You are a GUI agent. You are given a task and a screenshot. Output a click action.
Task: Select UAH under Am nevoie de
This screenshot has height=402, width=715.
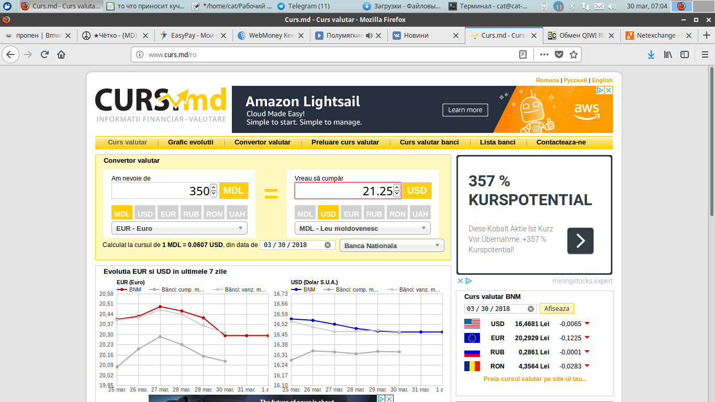pyautogui.click(x=237, y=214)
